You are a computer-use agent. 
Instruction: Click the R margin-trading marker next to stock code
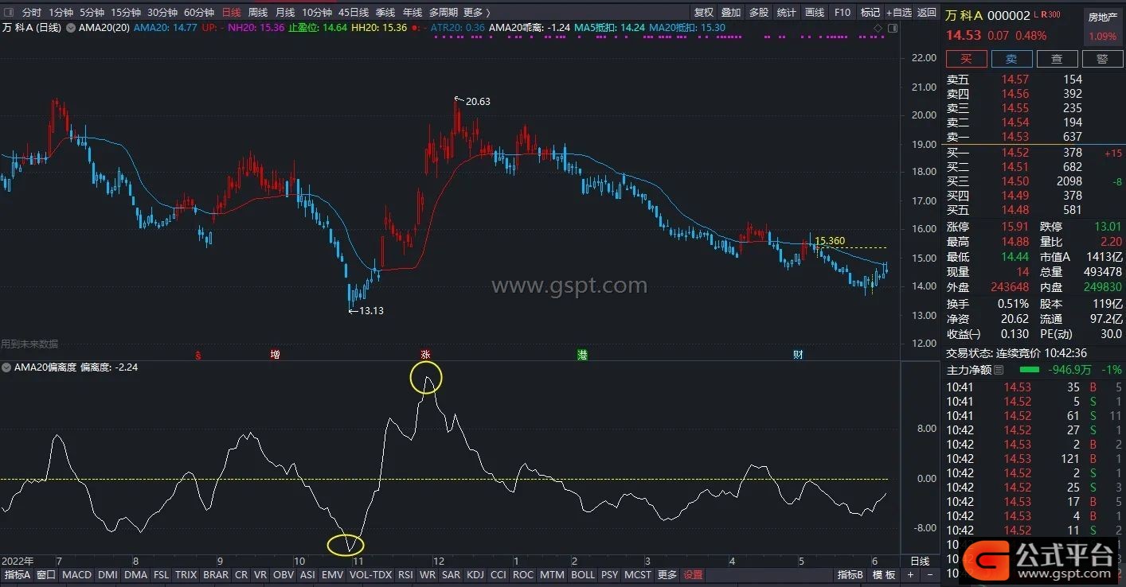point(1044,14)
